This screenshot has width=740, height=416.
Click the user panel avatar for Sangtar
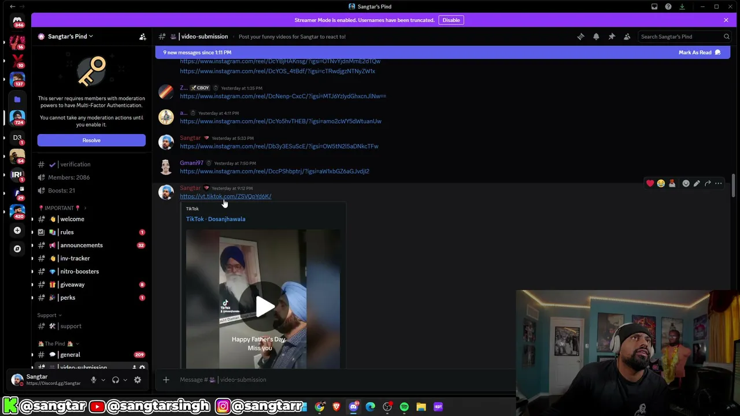17,380
